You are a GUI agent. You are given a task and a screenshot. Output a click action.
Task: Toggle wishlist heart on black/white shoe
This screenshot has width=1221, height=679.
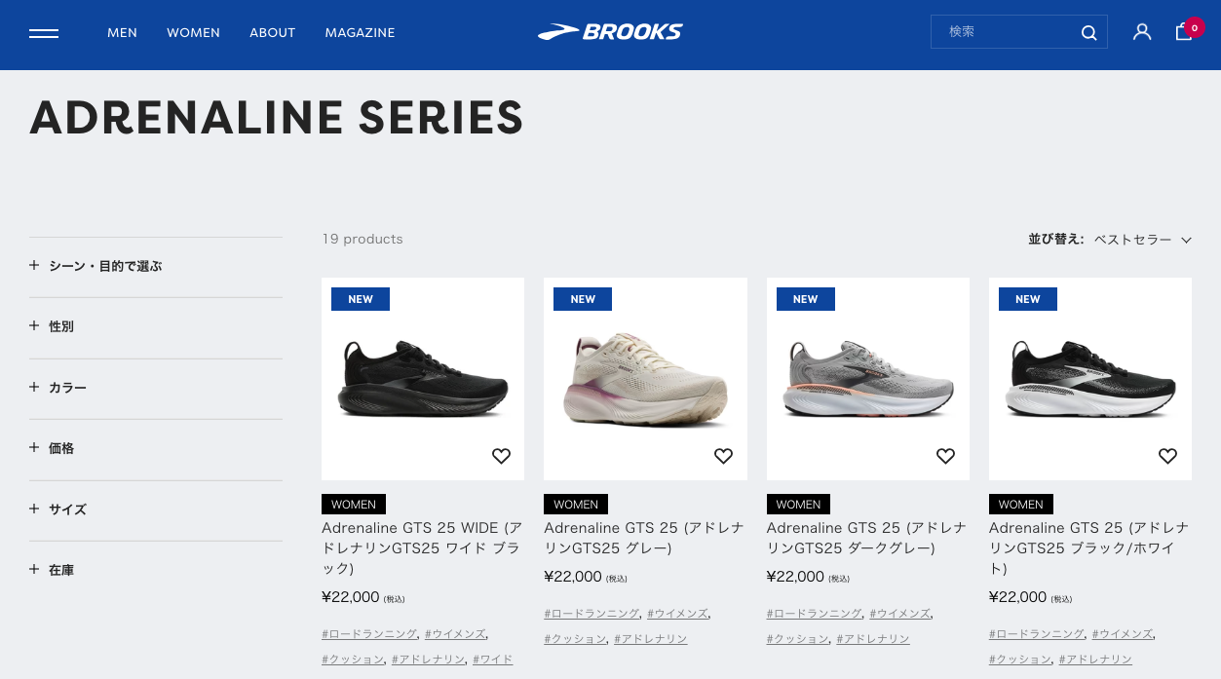(1167, 456)
